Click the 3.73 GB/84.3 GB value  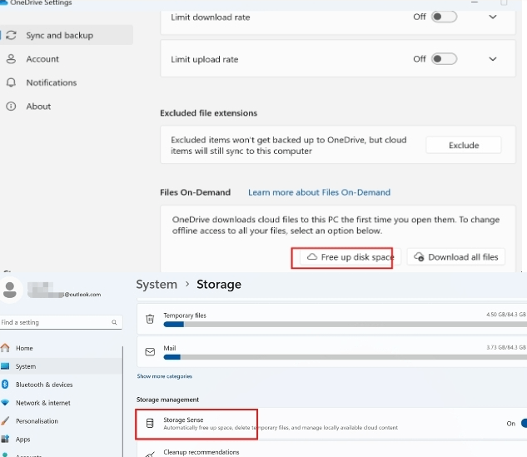pyautogui.click(x=506, y=347)
